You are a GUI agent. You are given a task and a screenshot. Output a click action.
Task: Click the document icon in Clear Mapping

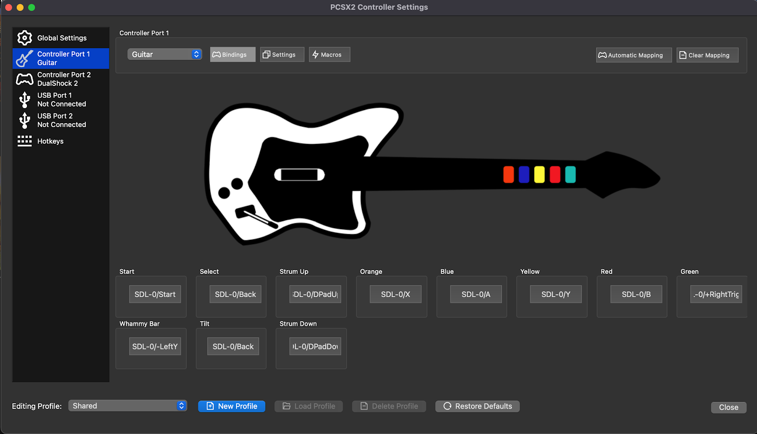(x=683, y=55)
